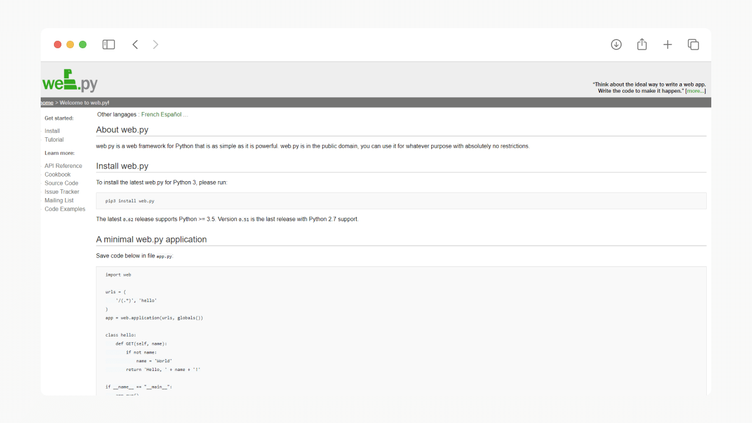The image size is (752, 423).
Task: Open the Cookbook link
Action: 58,175
